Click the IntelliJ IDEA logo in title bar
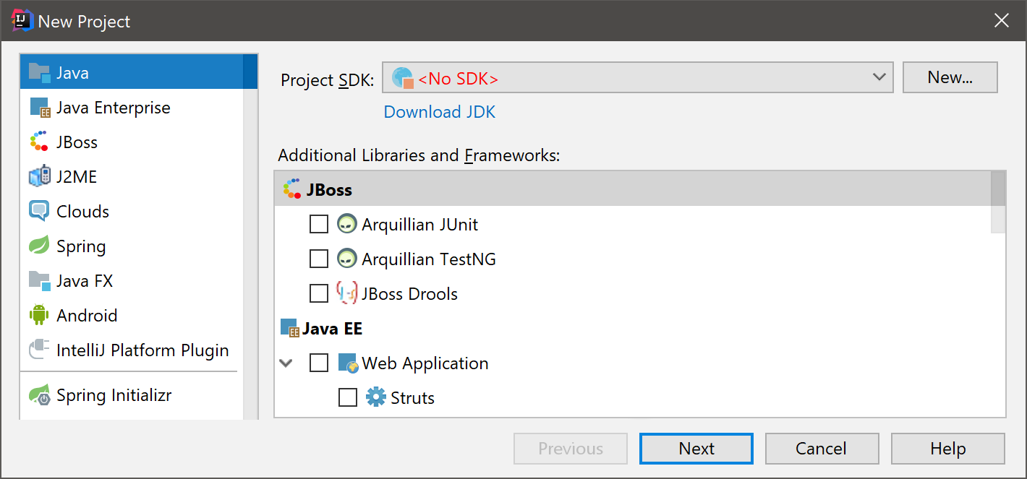The height and width of the screenshot is (479, 1027). (22, 21)
